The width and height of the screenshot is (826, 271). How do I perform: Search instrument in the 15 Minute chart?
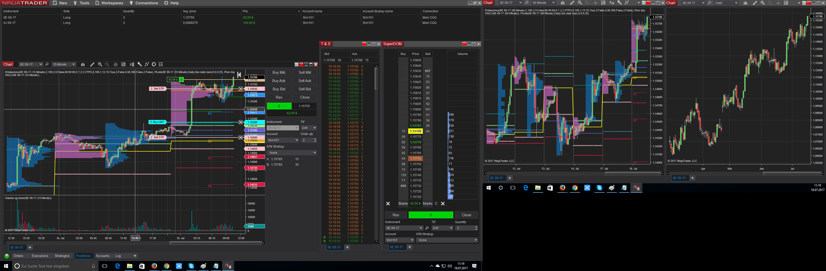click(x=47, y=64)
